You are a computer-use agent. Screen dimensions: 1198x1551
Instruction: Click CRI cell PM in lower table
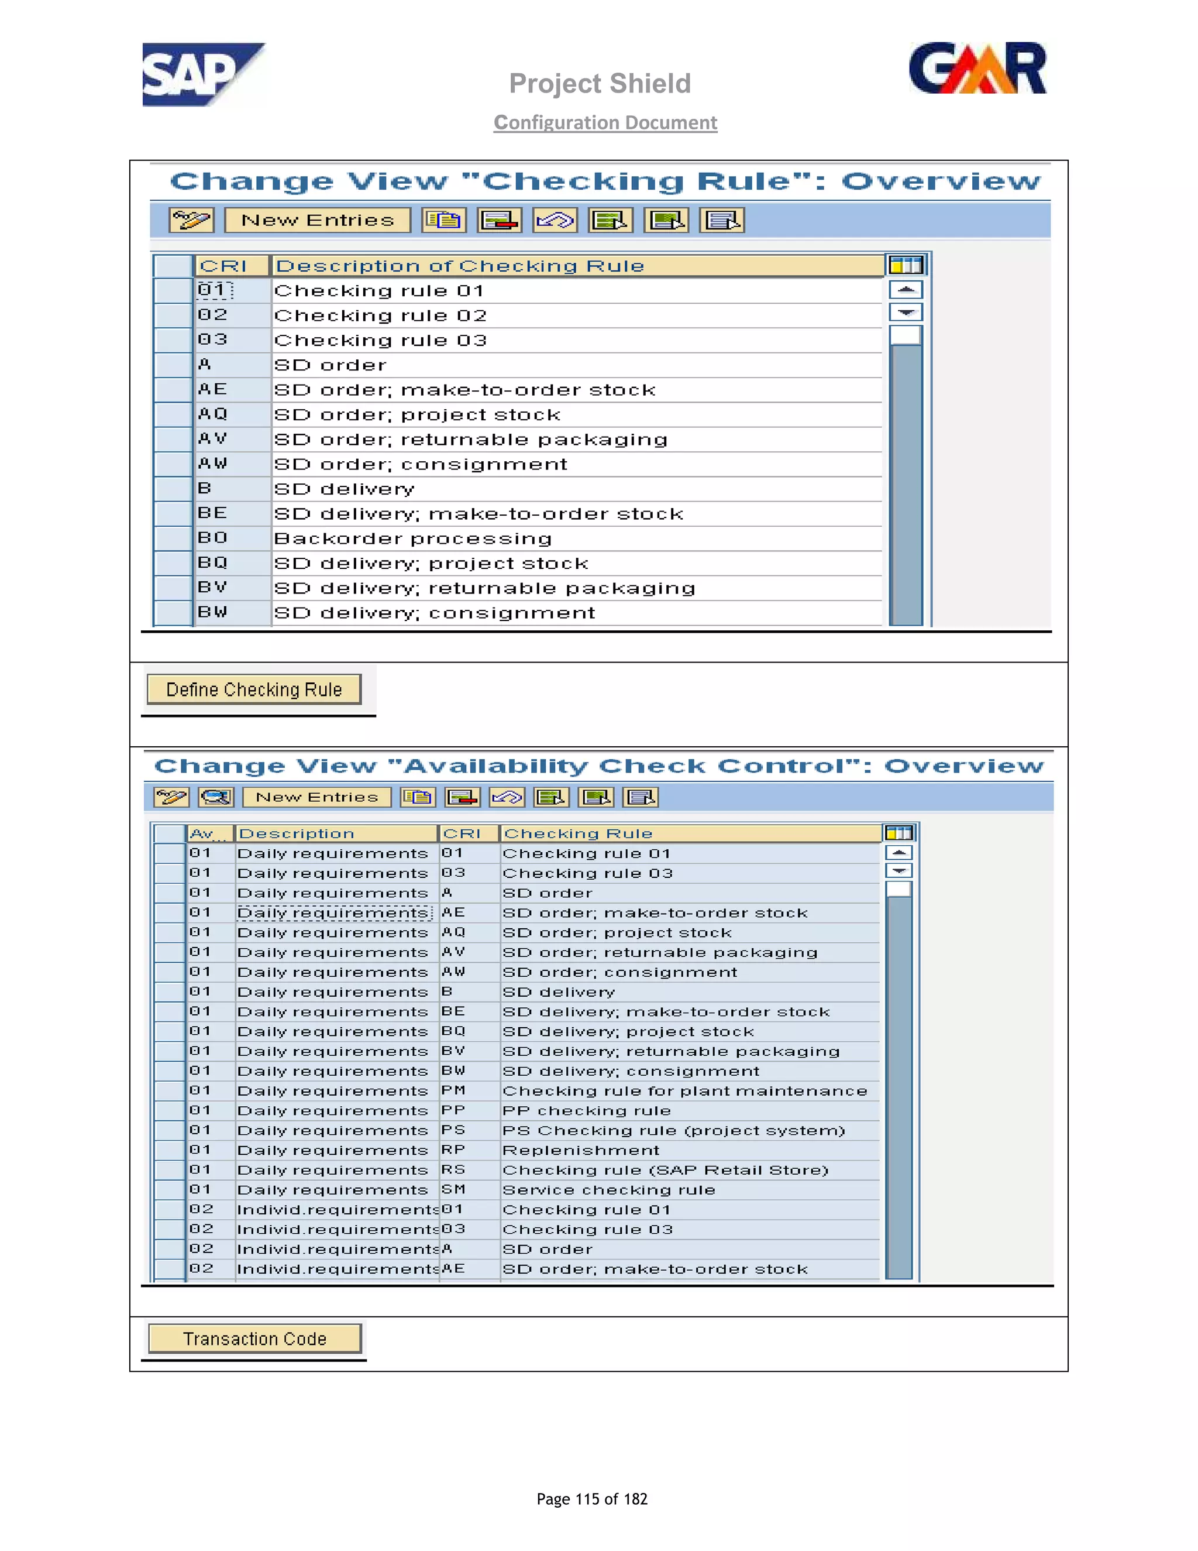click(470, 1091)
